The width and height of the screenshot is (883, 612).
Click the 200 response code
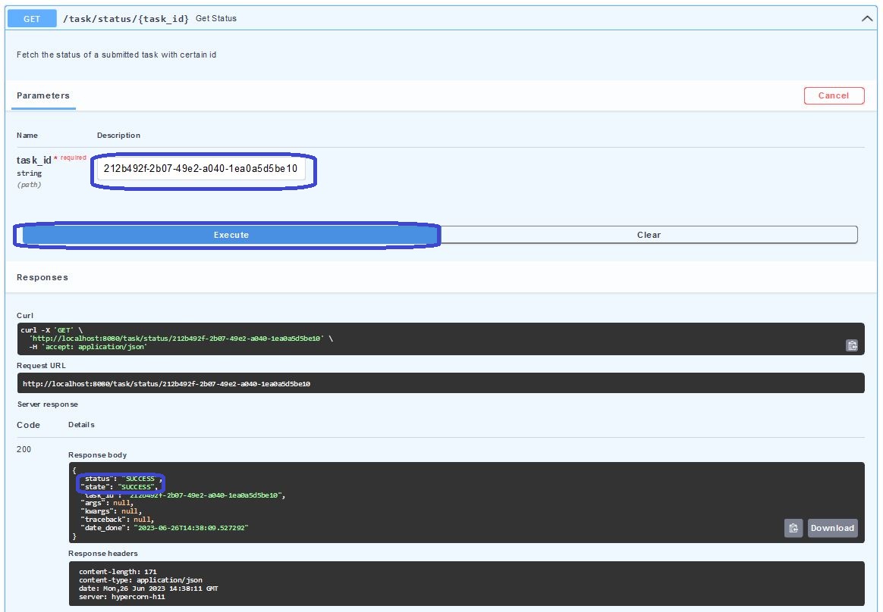(24, 449)
